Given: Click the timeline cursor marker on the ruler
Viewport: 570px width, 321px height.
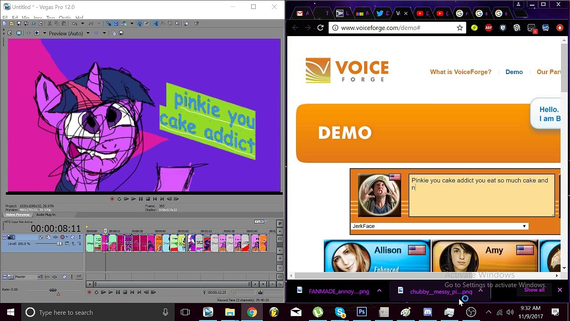Looking at the screenshot, I should (x=106, y=230).
